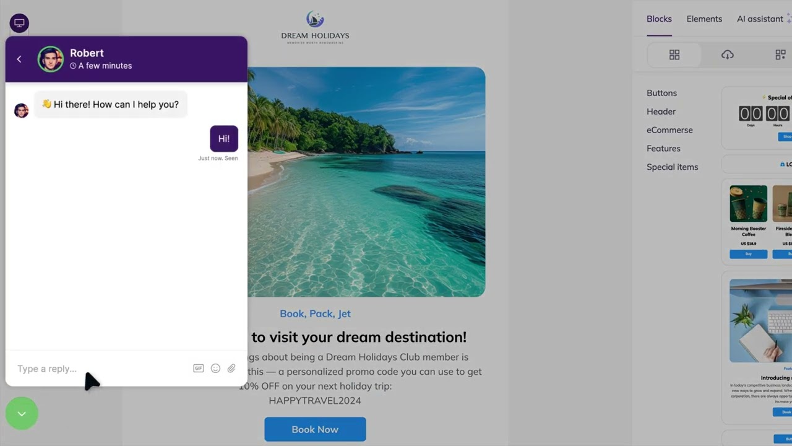Select the eCommerce block category
Screen dimensions: 792x446
pos(669,130)
